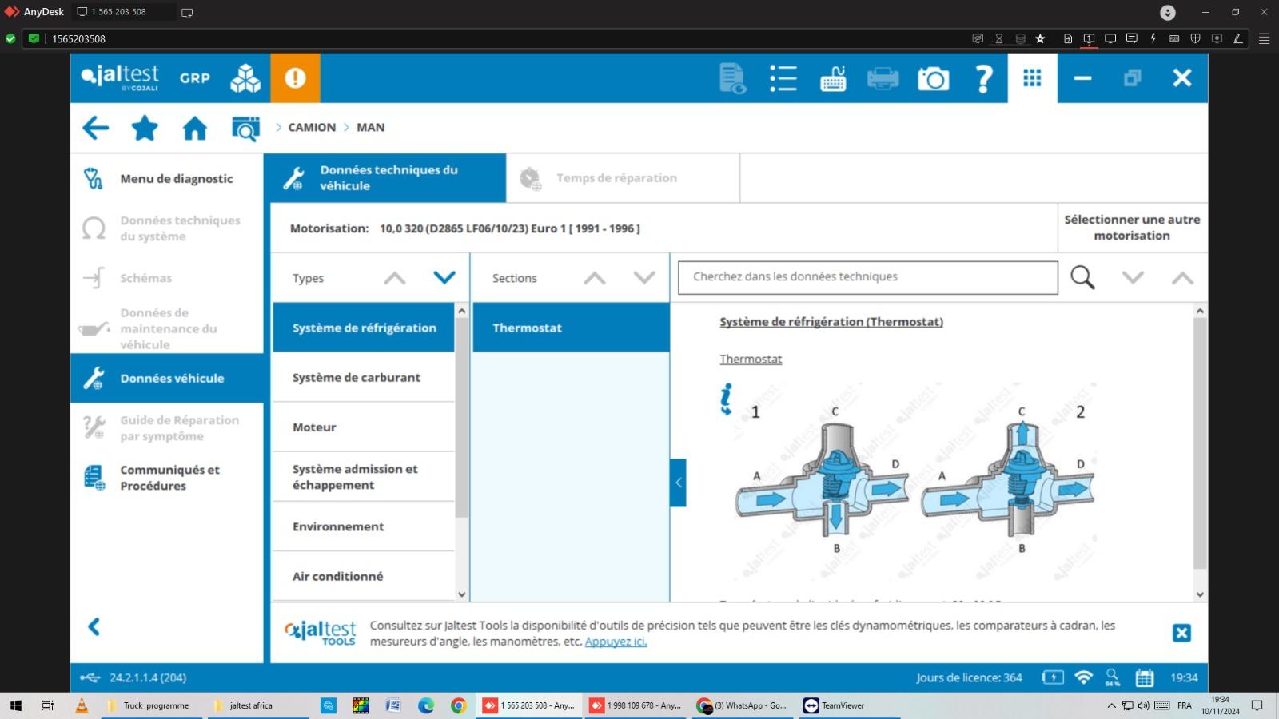
Task: Click the magnifier search icon
Action: coord(1082,277)
